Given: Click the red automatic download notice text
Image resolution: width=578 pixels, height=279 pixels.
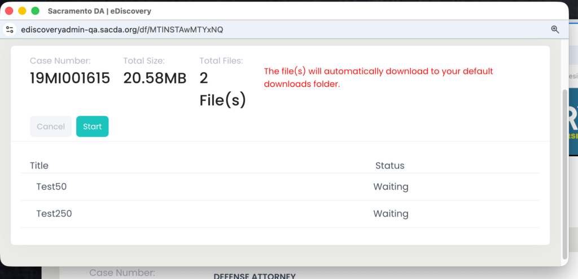Looking at the screenshot, I should [x=378, y=78].
